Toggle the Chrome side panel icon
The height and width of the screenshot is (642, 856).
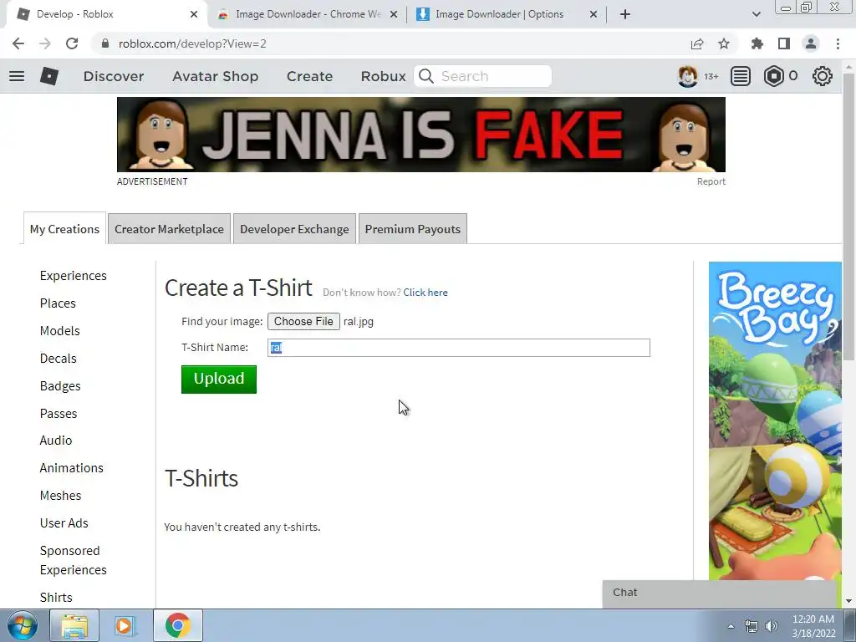[784, 43]
